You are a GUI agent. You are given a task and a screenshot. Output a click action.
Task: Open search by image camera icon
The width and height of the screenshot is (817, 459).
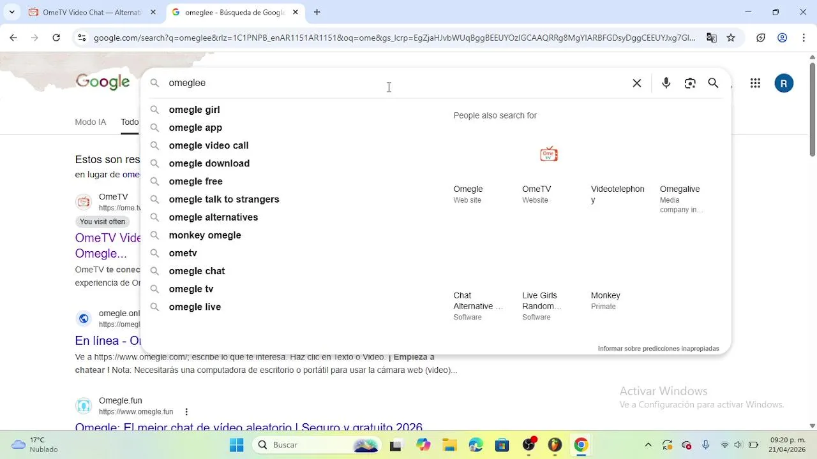point(690,83)
